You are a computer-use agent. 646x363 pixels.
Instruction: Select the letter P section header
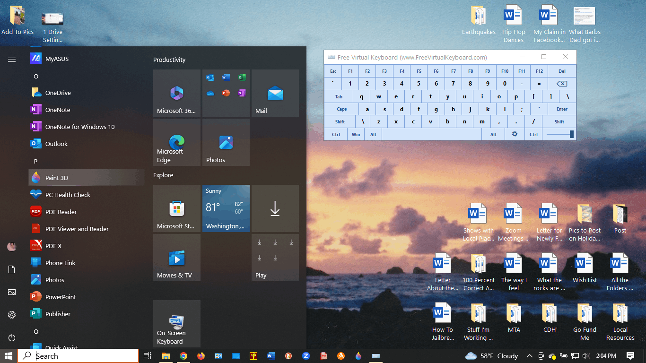pos(35,161)
